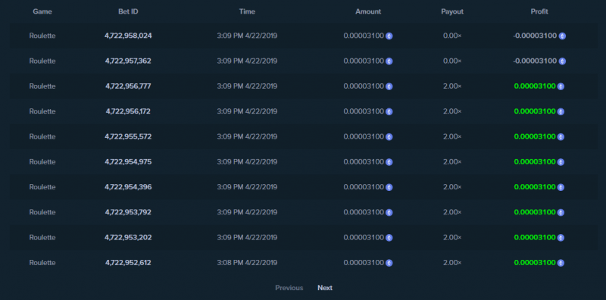Image resolution: width=606 pixels, height=300 pixels.
Task: Click Ethereum icon in Amount of bet 4,722,952,612
Action: pyautogui.click(x=389, y=263)
